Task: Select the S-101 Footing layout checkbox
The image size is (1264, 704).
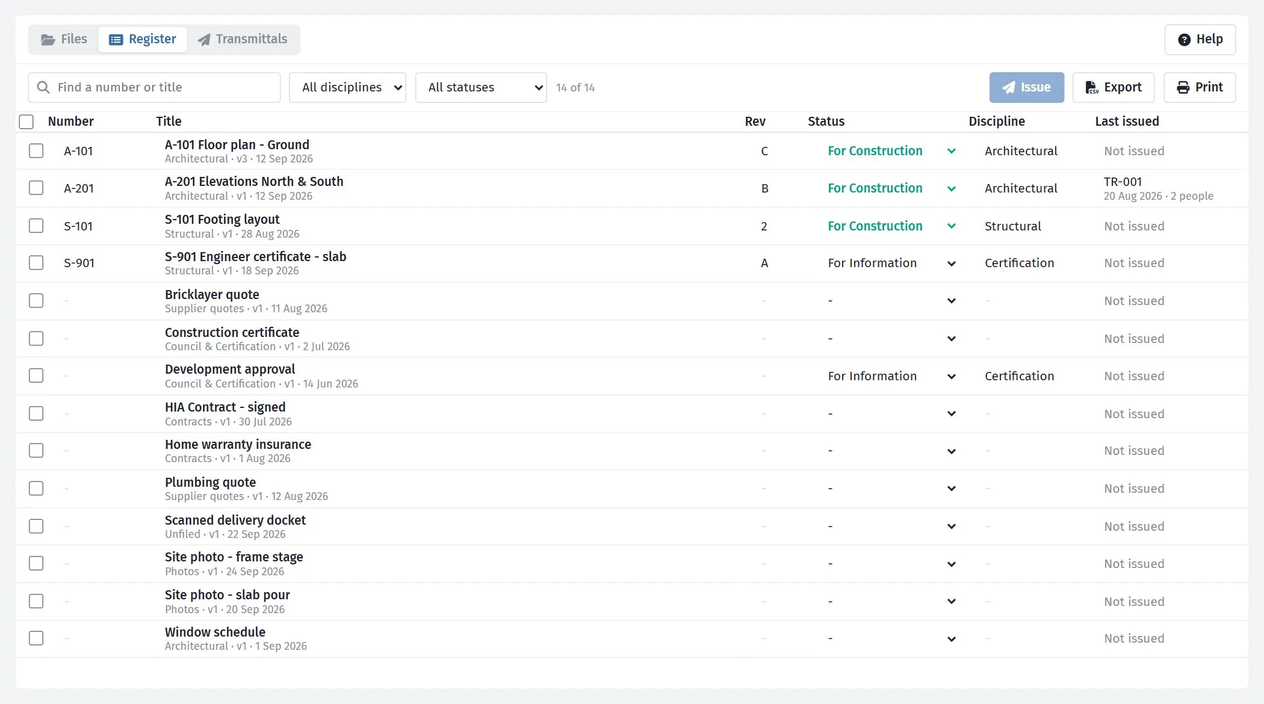Action: 36,226
